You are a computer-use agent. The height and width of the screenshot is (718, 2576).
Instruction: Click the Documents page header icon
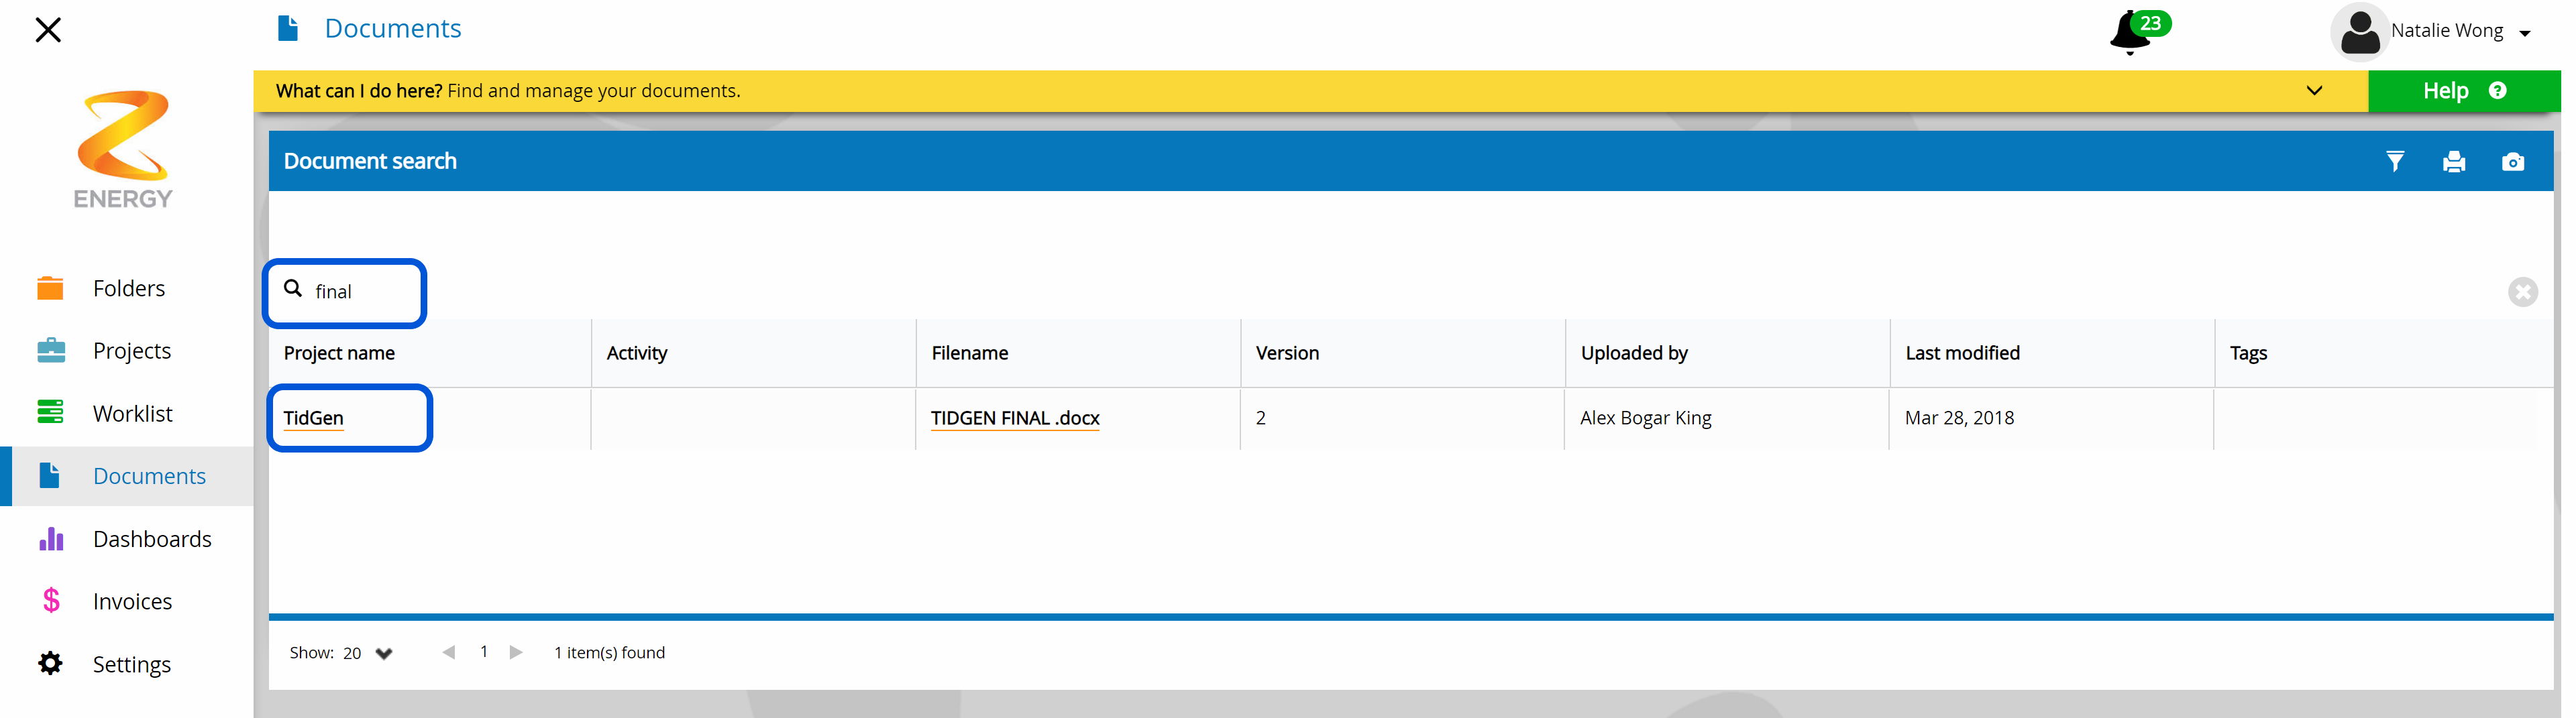click(x=288, y=28)
